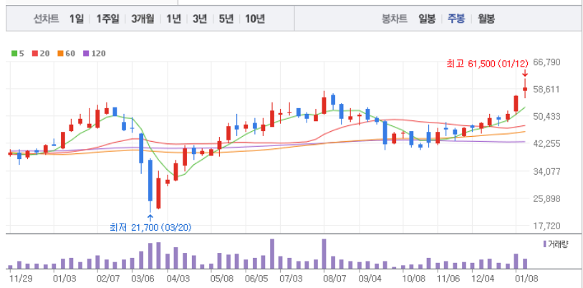Click the 08/07 date axis label
This screenshot has height=288, width=583.
tap(335, 278)
